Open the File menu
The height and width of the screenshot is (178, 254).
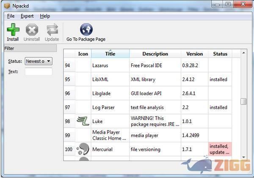point(11,16)
